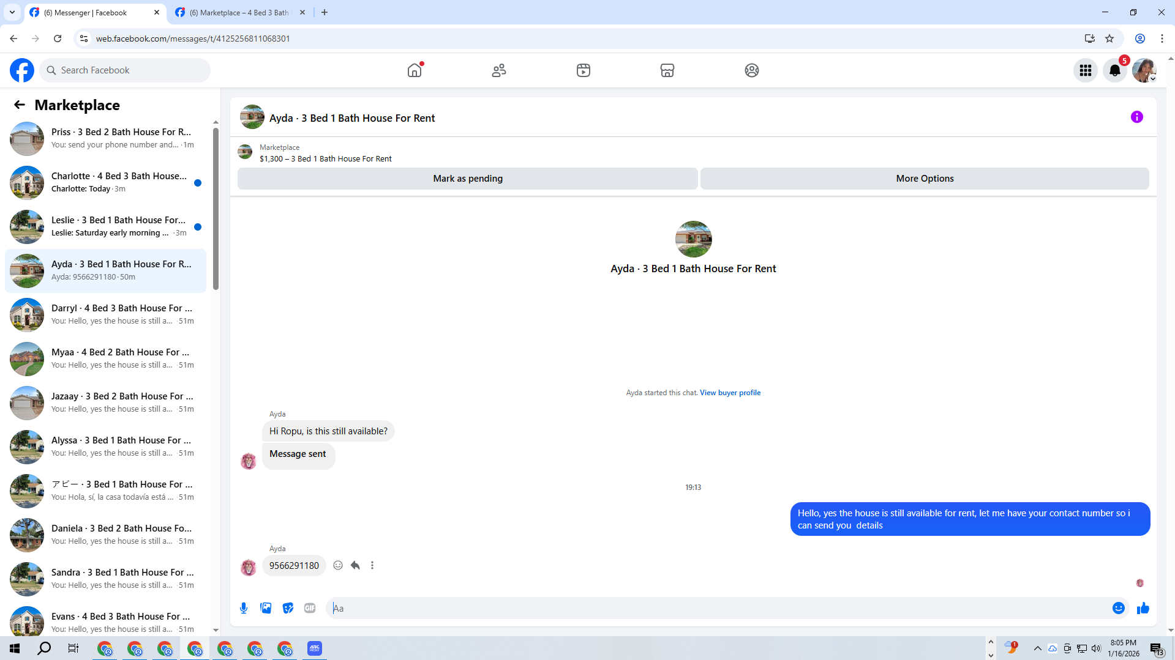Open Priss 3 Bed 2 Bath conversation
1175x660 pixels.
(105, 138)
